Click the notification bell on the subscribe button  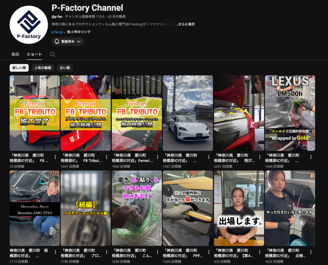point(57,41)
